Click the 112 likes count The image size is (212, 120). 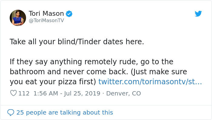pos(24,93)
